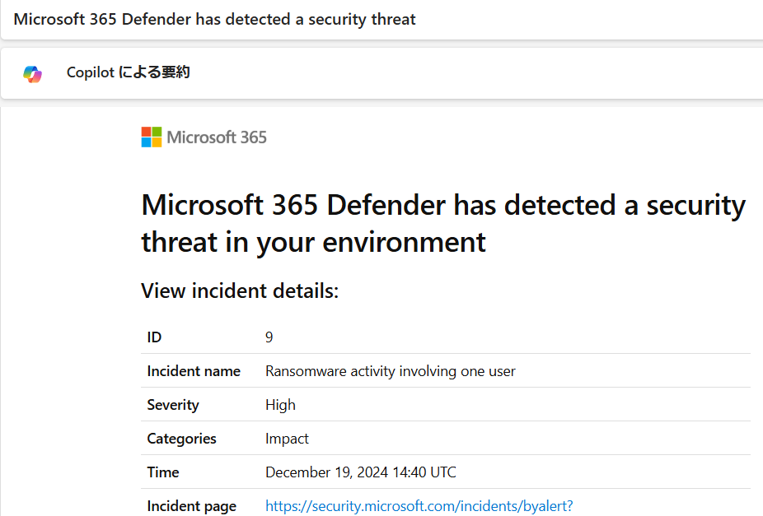The height and width of the screenshot is (516, 763).
Task: Click the word Defender in the heading
Action: [386, 205]
